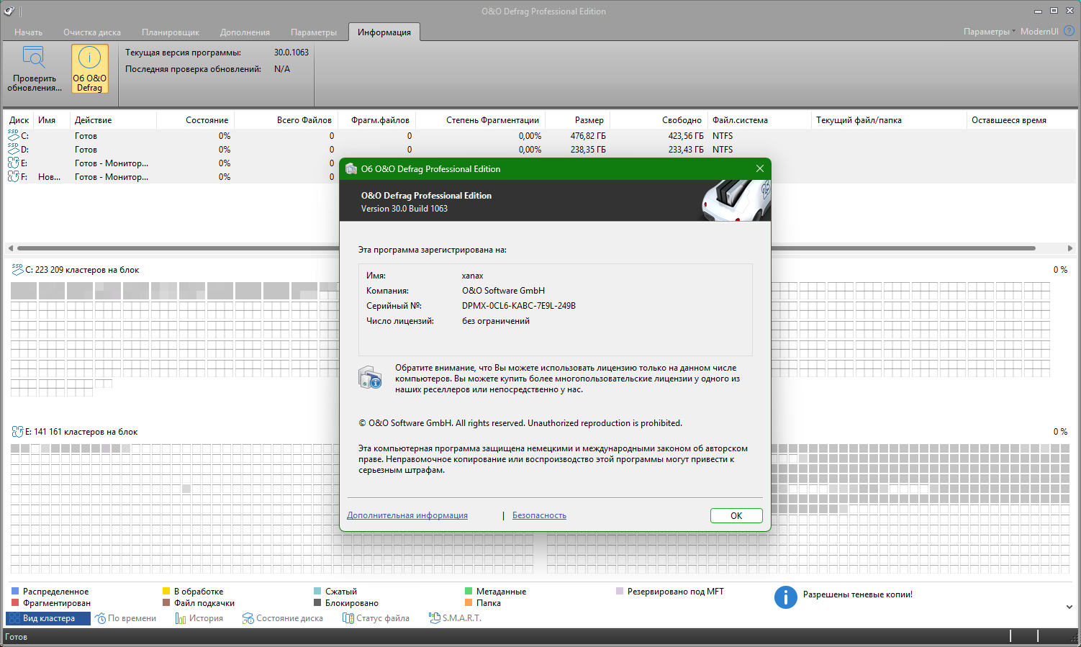Click the blue Распределенное legend swatch
1081x647 pixels.
click(x=15, y=592)
